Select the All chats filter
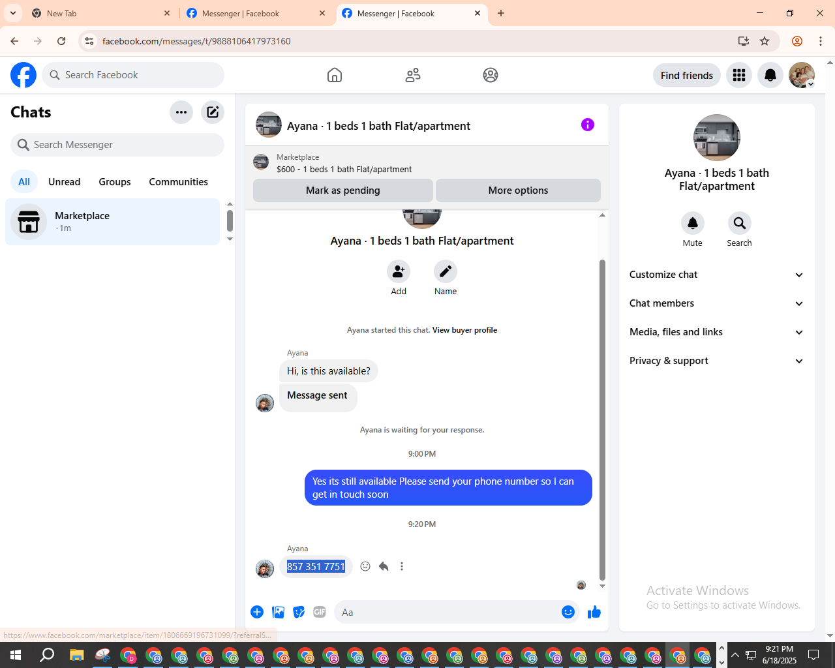The height and width of the screenshot is (668, 835). (x=24, y=182)
